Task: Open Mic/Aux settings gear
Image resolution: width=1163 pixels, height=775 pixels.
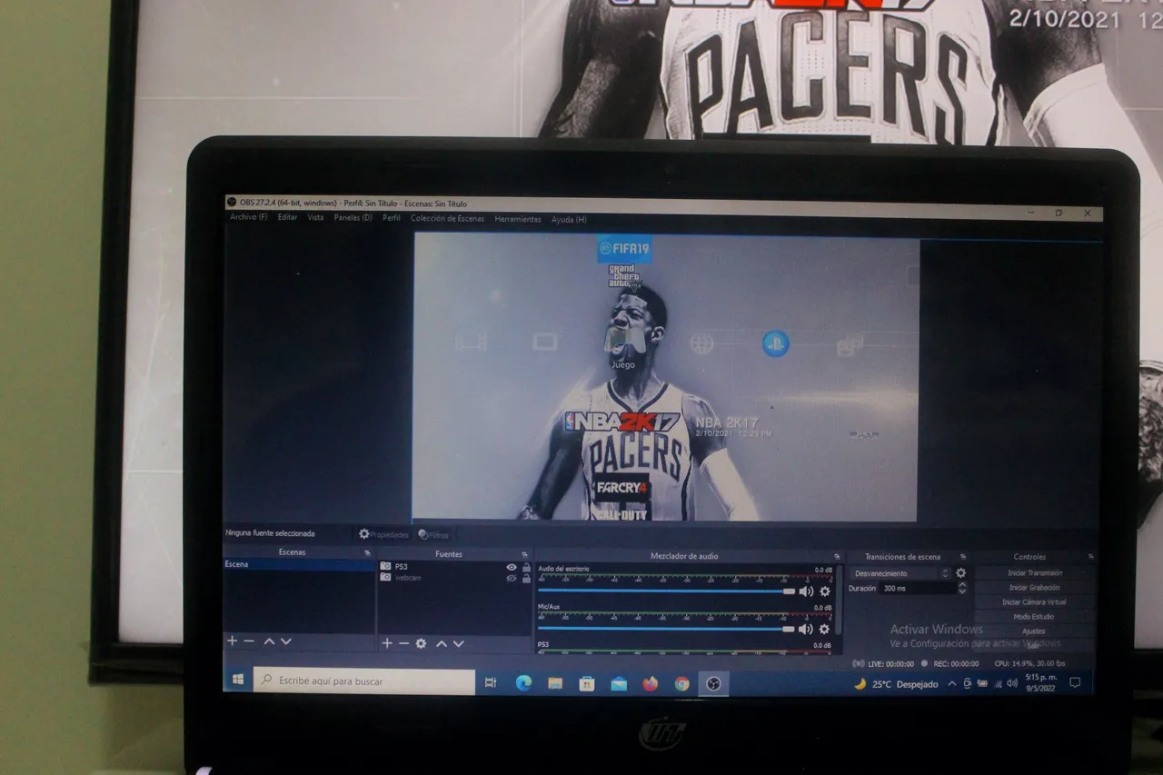Action: pos(825,629)
